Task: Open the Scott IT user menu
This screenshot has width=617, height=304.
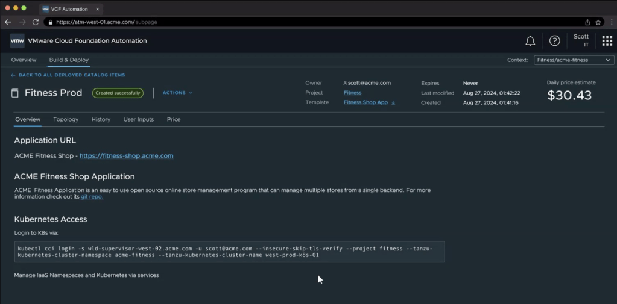Action: pyautogui.click(x=581, y=40)
